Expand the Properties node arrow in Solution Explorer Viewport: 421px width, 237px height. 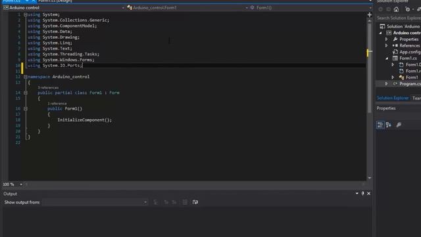click(x=387, y=39)
